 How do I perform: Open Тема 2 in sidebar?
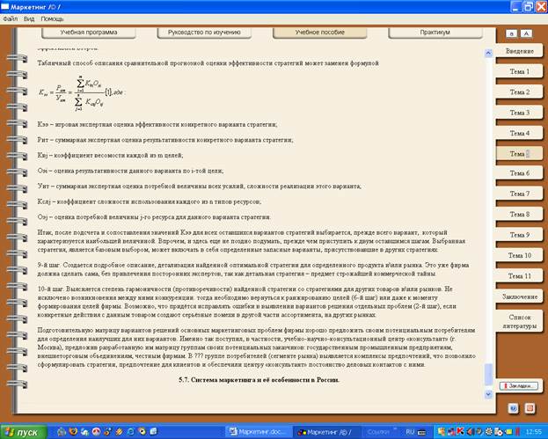519,92
